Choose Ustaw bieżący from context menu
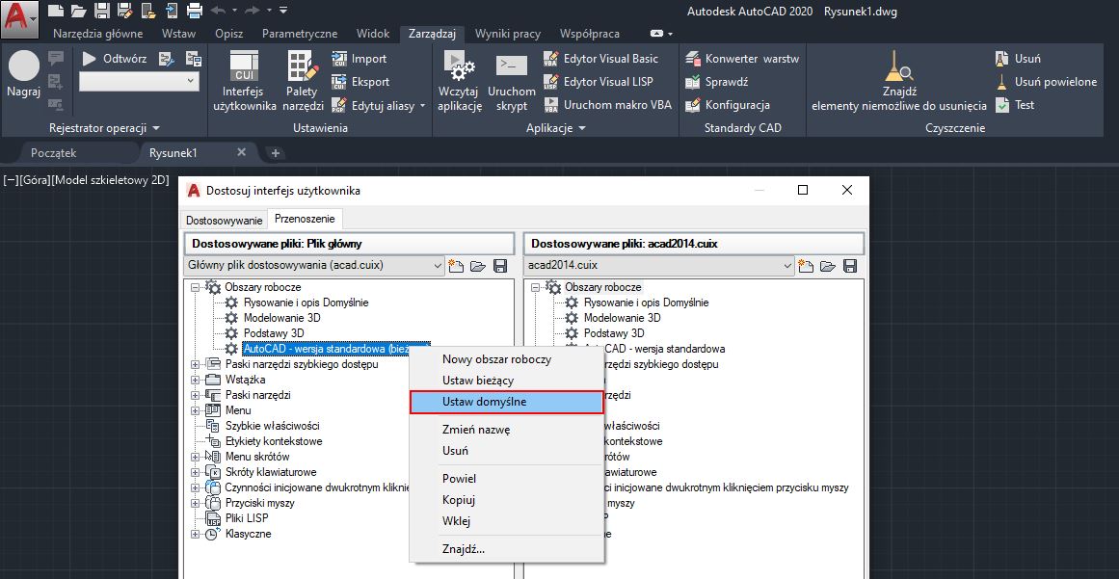Image resolution: width=1119 pixels, height=579 pixels. click(x=507, y=380)
